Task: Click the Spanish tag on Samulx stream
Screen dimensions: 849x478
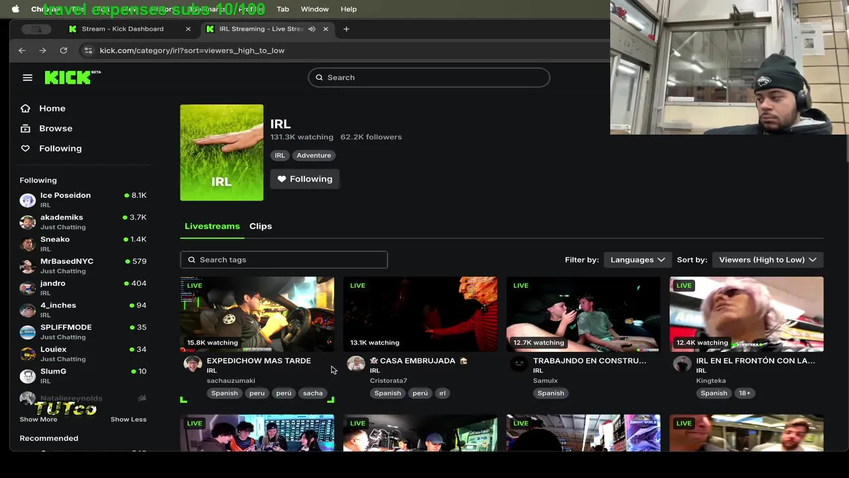Action: [x=551, y=393]
